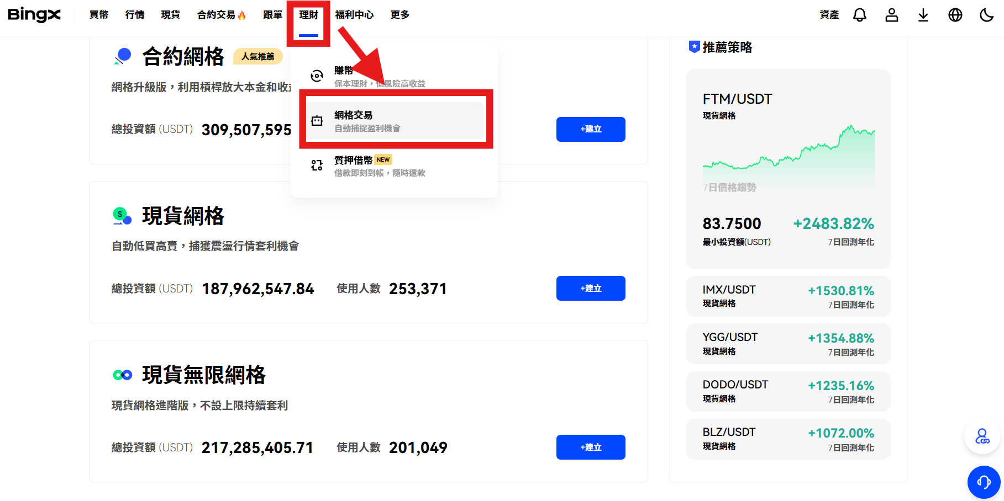
Task: Select the 網格交易 grid trading icon
Action: [x=317, y=120]
